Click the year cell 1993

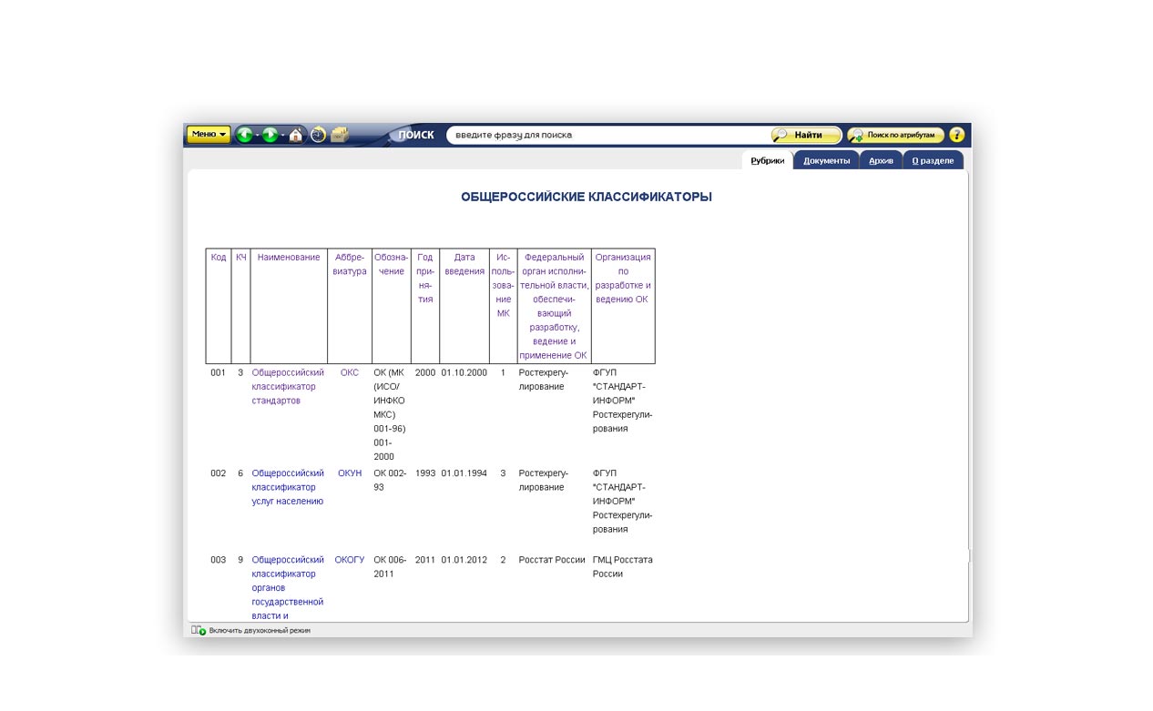[425, 473]
